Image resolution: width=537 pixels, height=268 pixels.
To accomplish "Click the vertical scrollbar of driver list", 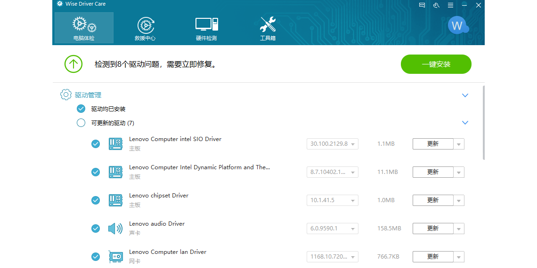I will coord(483,122).
